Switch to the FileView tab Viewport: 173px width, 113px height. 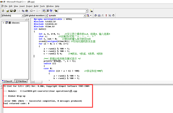21,81
